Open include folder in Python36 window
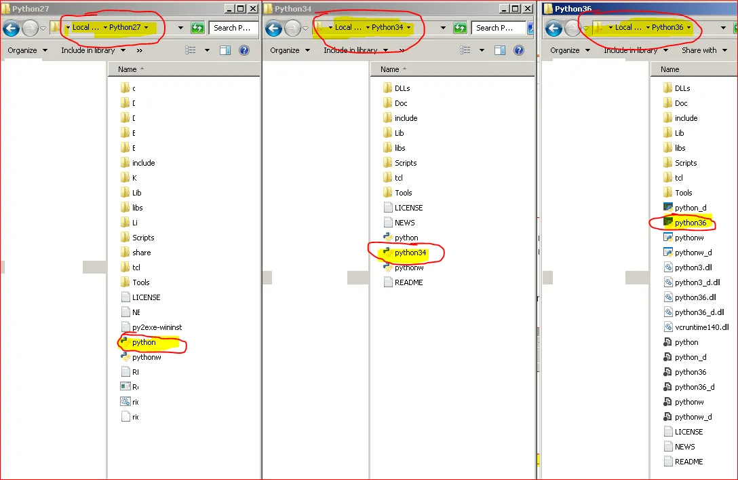This screenshot has width=738, height=480. click(x=680, y=117)
